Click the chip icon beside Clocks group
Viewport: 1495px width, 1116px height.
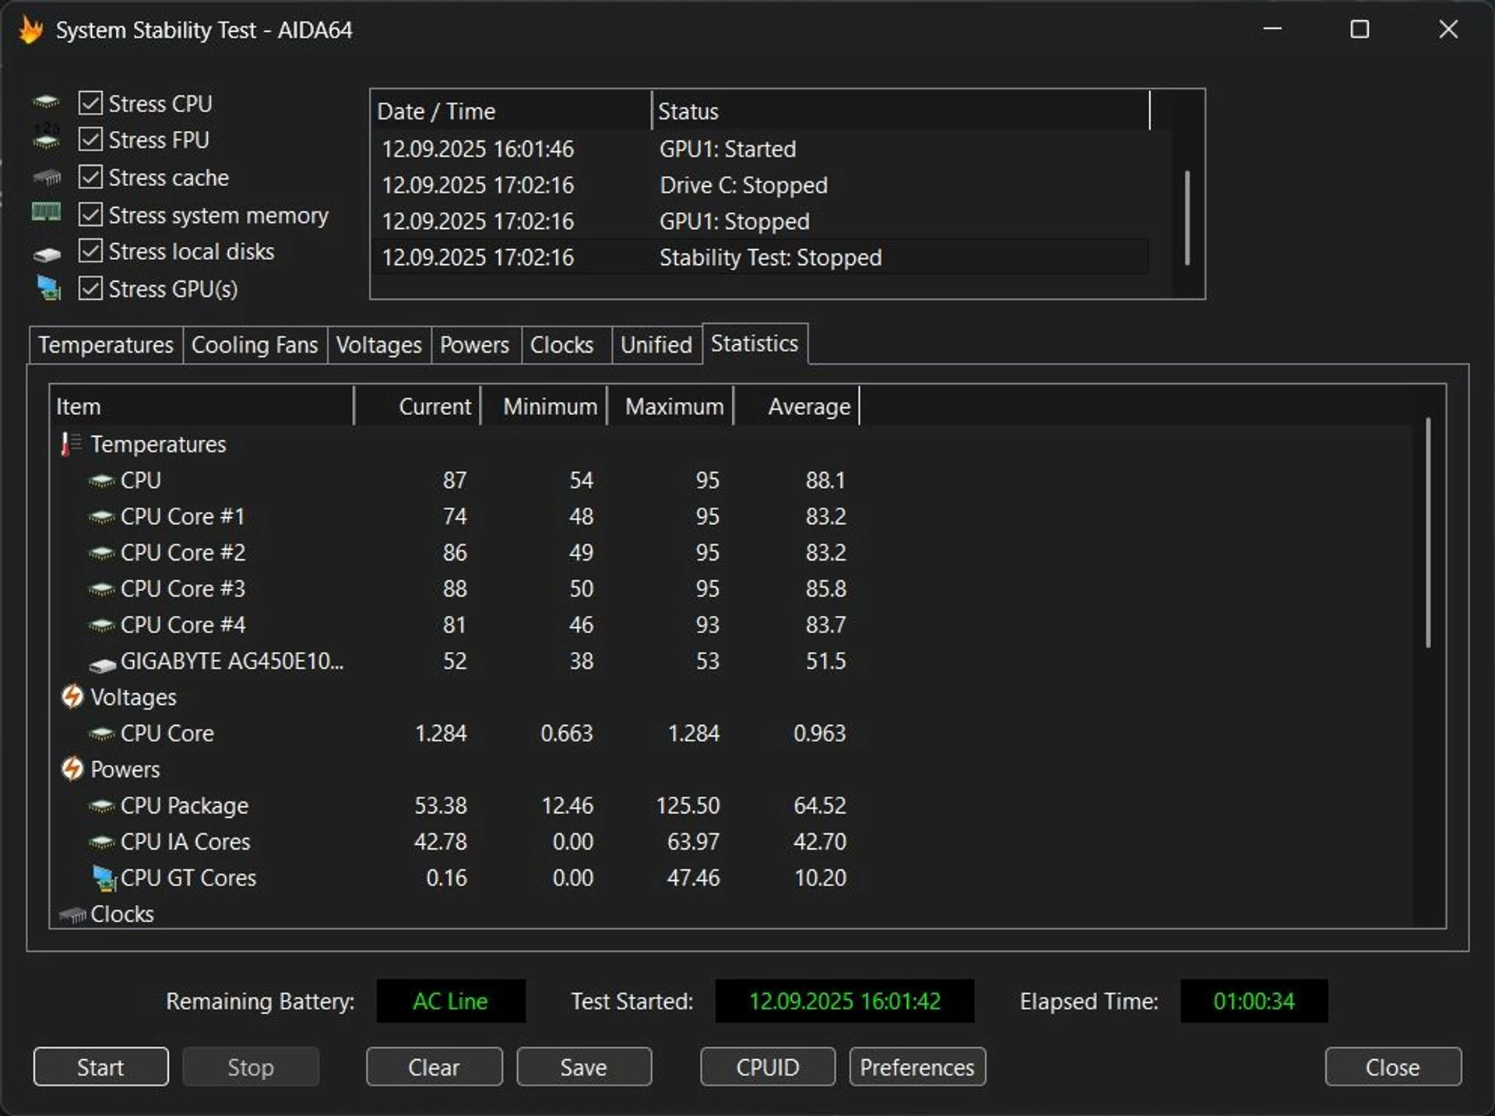click(72, 915)
